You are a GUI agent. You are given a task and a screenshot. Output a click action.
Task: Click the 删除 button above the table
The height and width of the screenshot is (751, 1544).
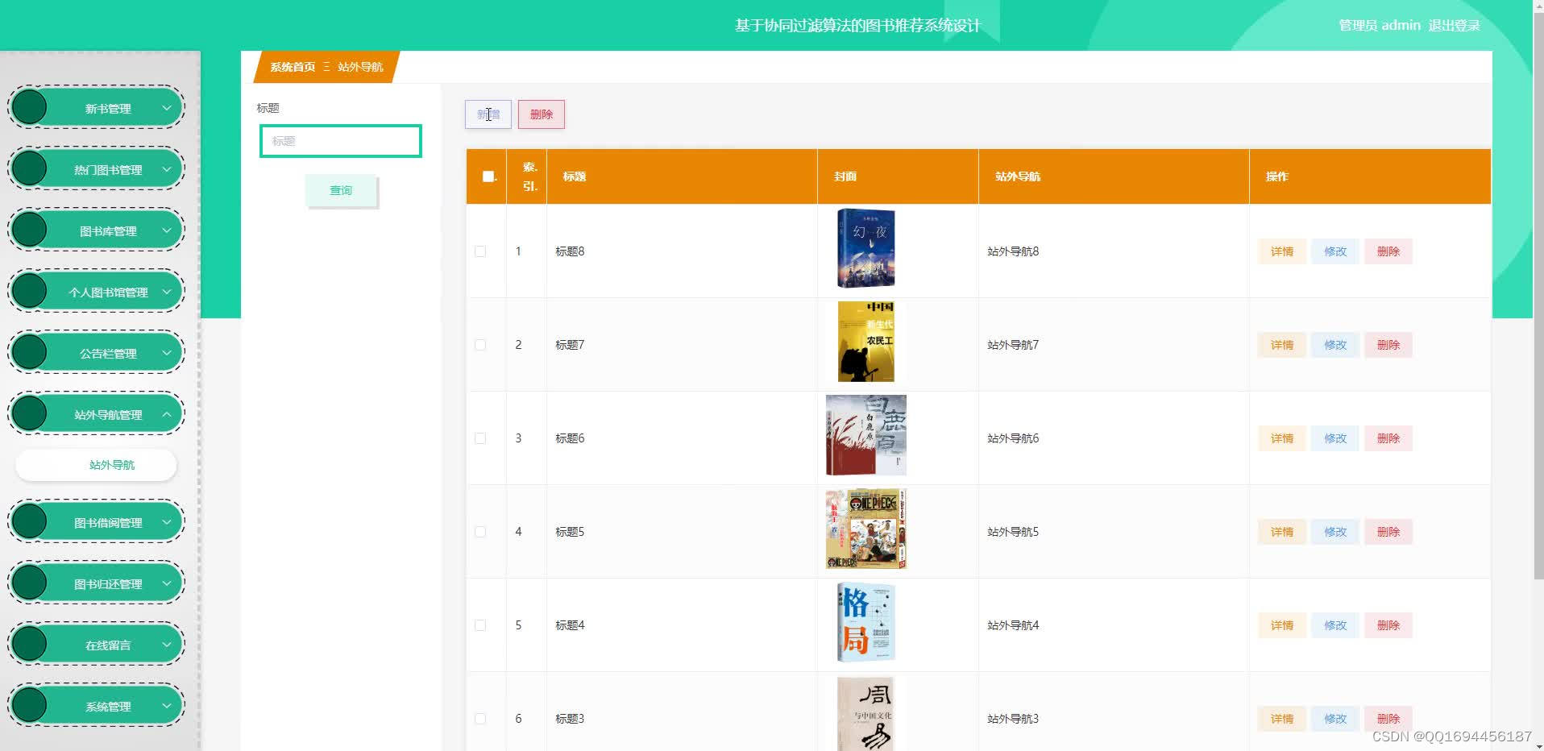[542, 114]
